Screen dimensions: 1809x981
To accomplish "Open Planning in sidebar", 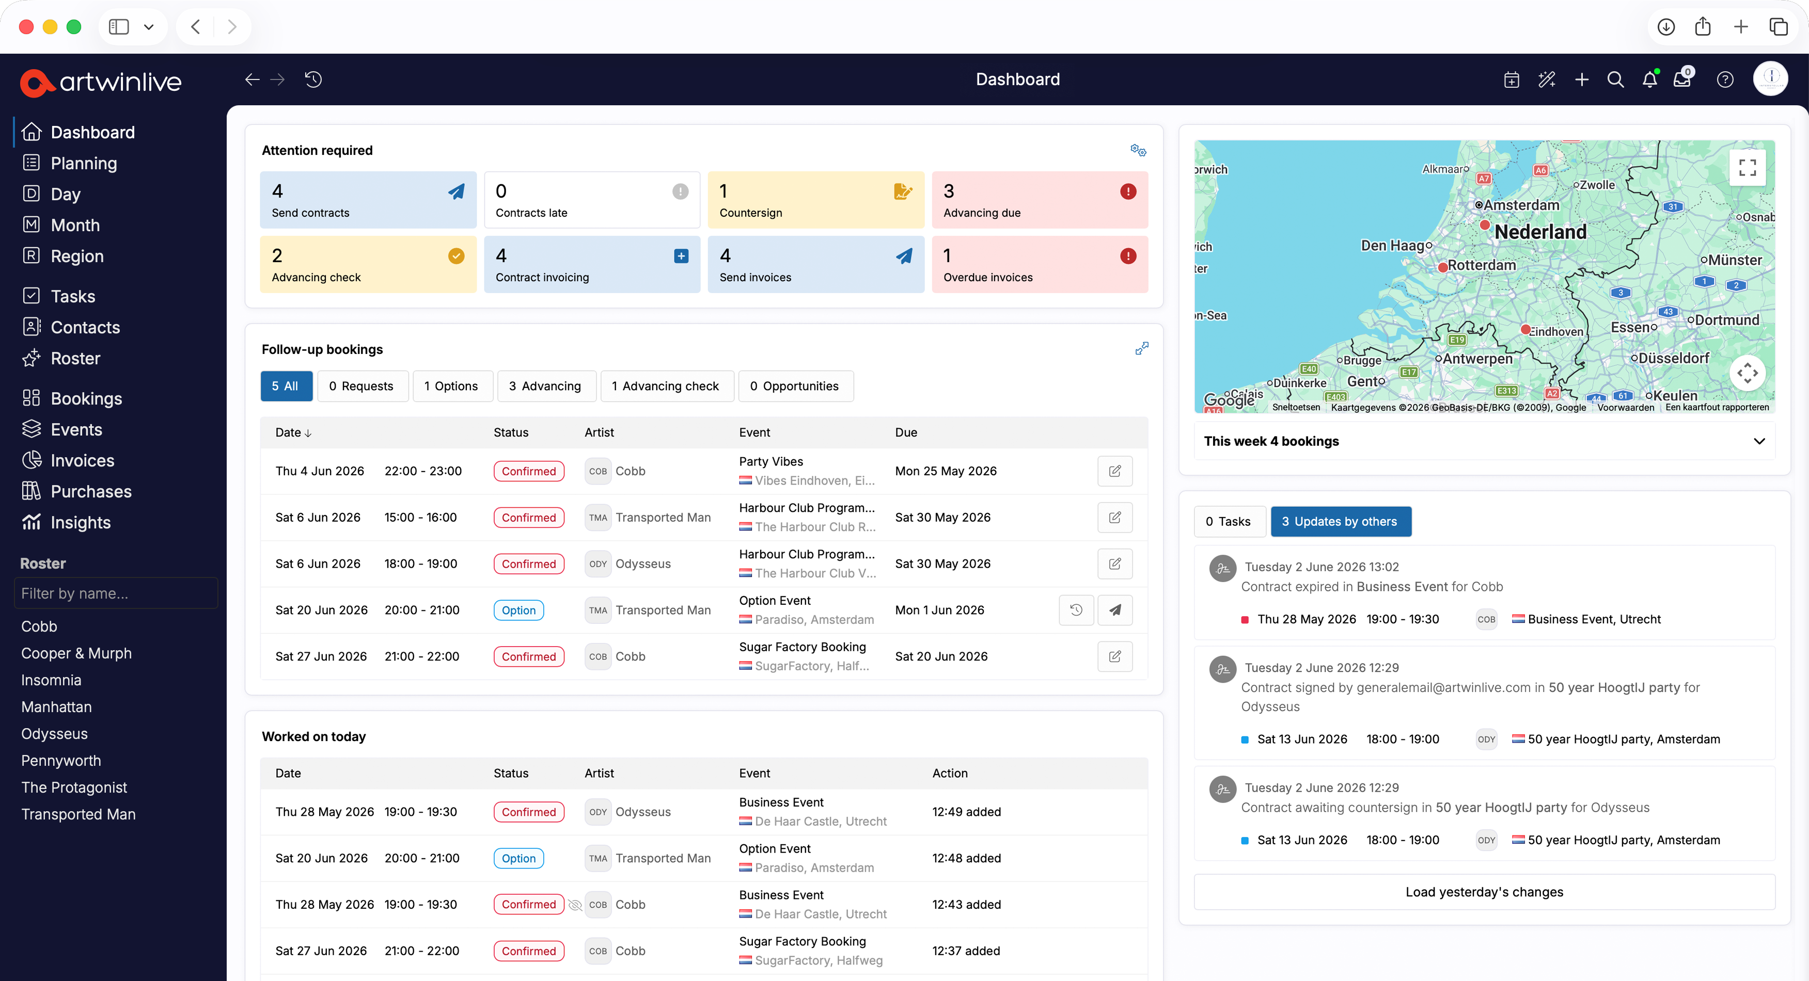I will pyautogui.click(x=84, y=164).
